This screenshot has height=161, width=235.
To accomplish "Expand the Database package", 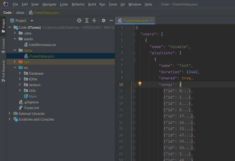I will click(x=20, y=73).
